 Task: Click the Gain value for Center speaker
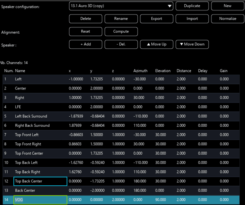click(224, 88)
